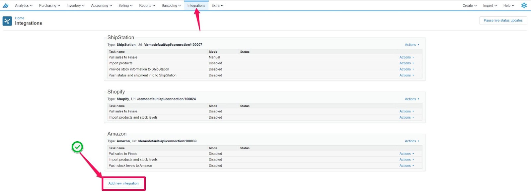Open Actions for Amazon Pull sales to Finale

pos(407,154)
